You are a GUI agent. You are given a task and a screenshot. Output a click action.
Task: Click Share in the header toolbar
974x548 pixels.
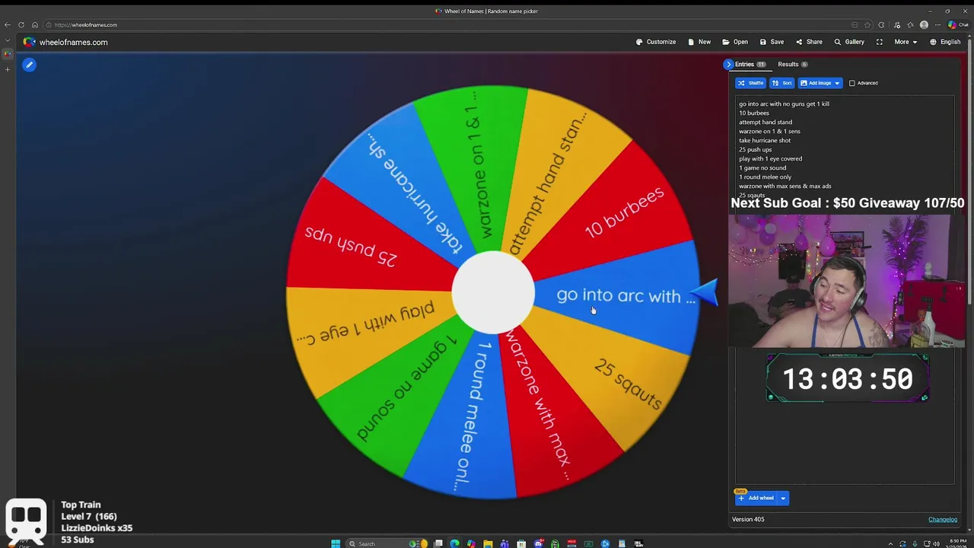pyautogui.click(x=809, y=42)
